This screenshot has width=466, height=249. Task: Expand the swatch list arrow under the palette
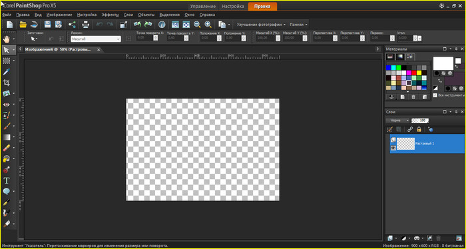click(407, 92)
